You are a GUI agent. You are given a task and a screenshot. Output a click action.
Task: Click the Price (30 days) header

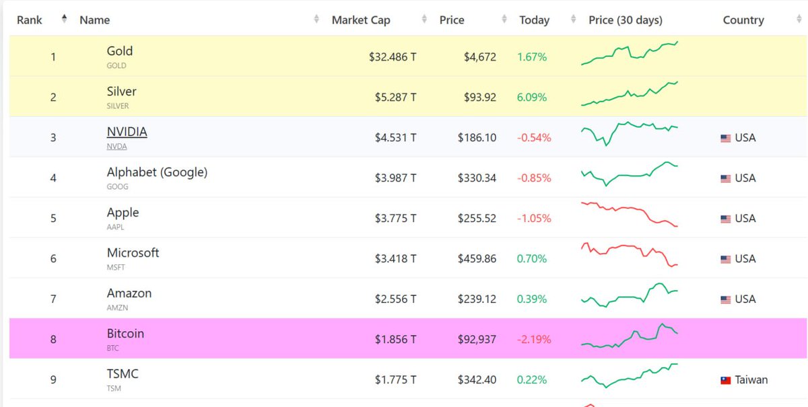(626, 20)
